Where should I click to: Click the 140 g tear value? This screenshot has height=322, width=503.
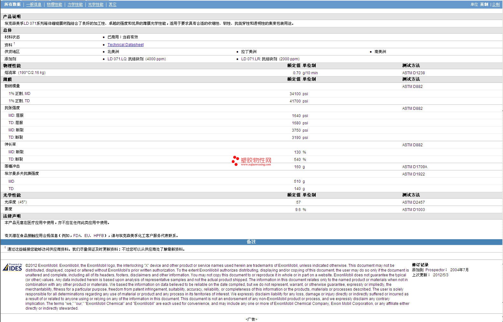point(299,189)
